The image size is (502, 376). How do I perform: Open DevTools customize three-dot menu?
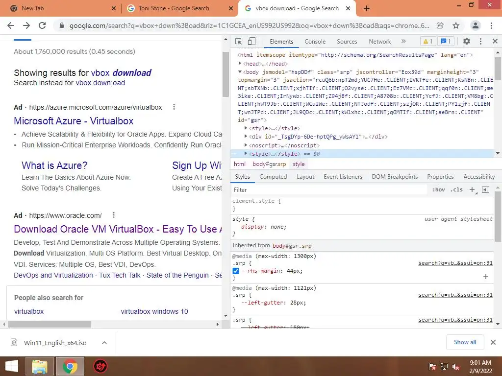coord(480,41)
